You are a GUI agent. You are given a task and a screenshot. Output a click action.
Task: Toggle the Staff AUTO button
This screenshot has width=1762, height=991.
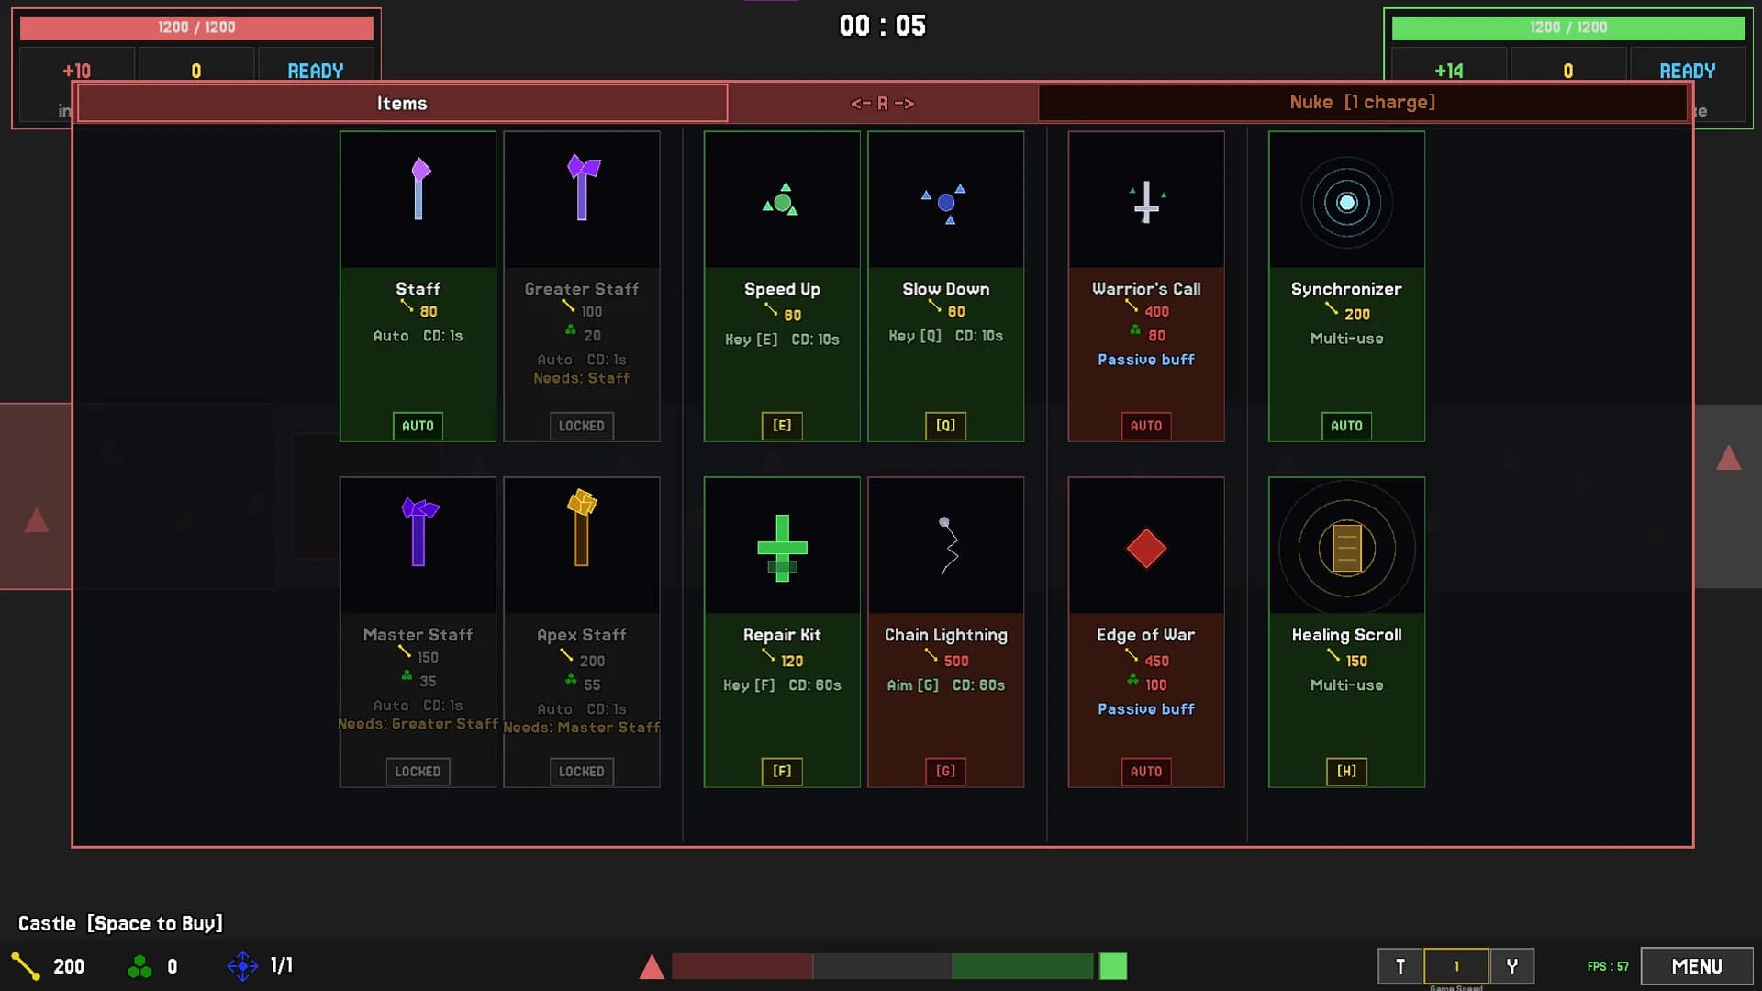pos(418,426)
